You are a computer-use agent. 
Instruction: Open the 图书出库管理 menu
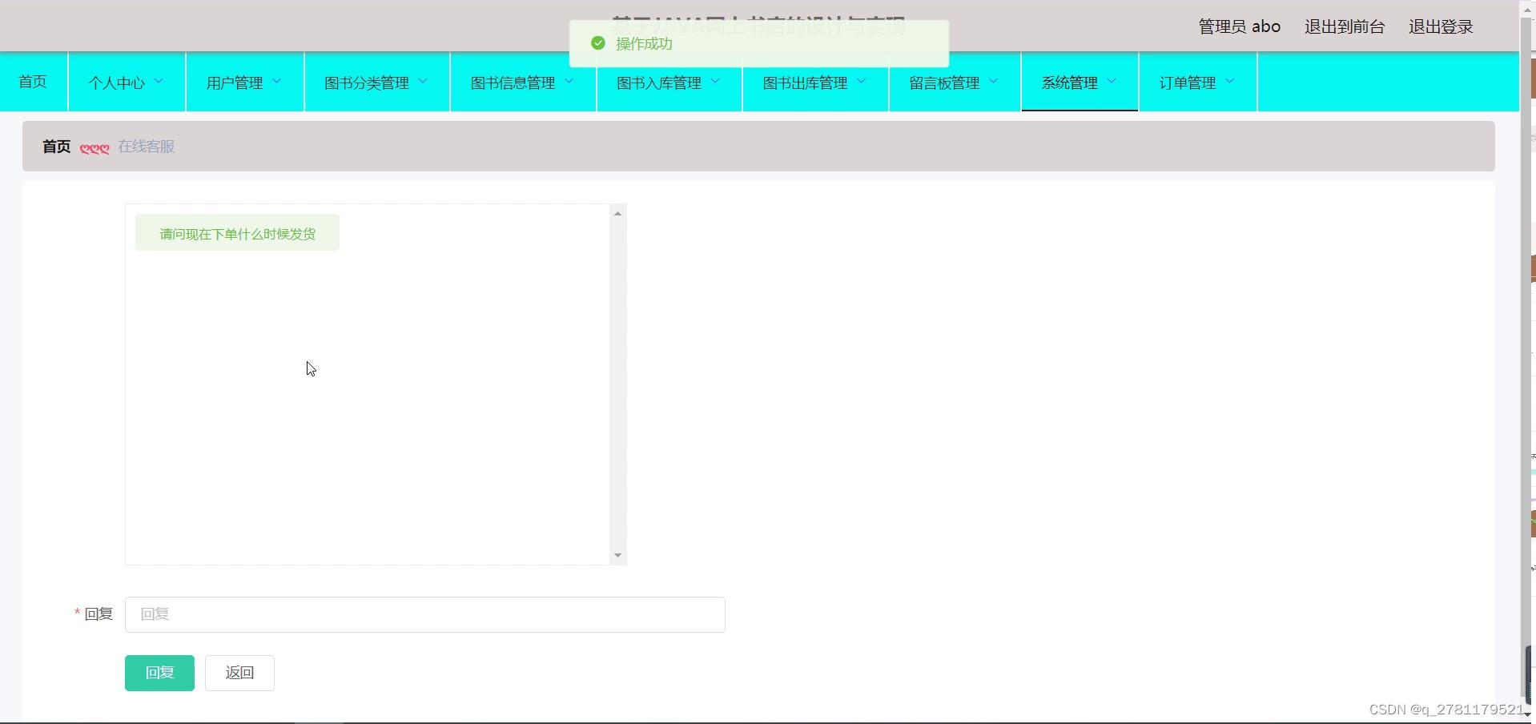(815, 82)
